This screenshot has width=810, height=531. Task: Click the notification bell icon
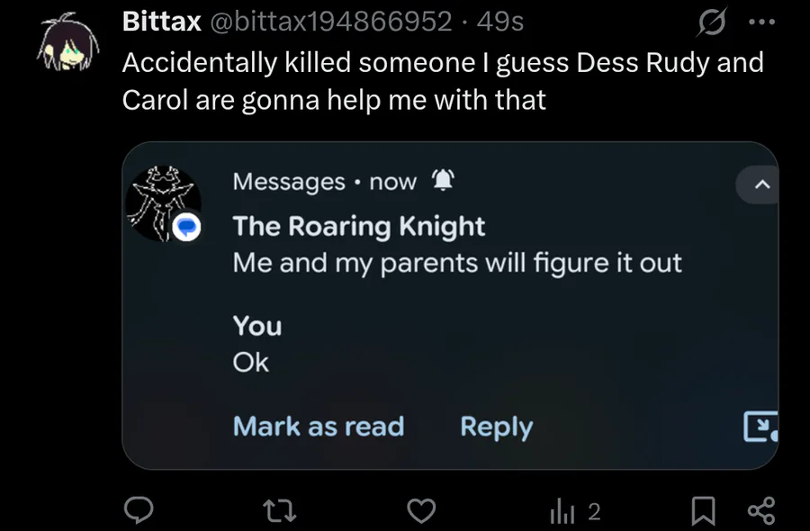coord(443,182)
